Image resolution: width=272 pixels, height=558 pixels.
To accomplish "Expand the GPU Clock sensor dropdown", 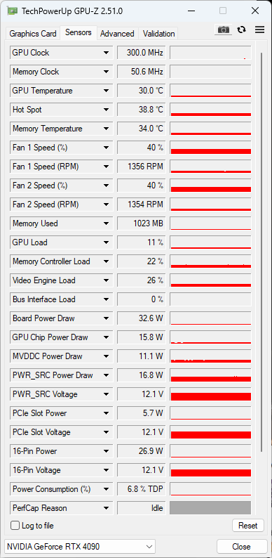I will [x=106, y=53].
